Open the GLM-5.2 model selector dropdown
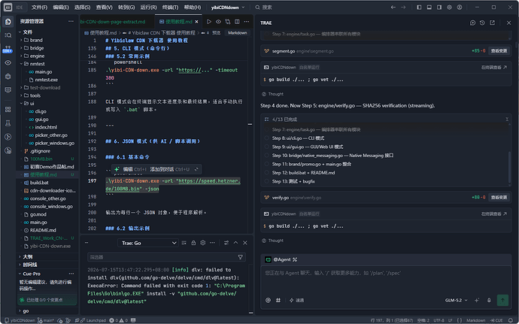The image size is (519, 324). click(456, 300)
